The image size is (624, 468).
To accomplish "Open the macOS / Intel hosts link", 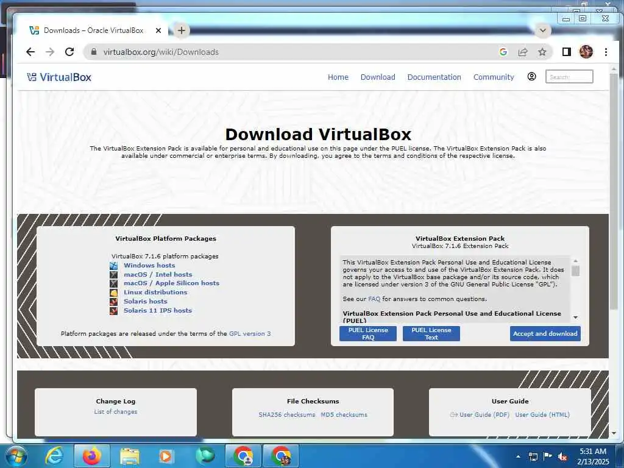I will click(x=158, y=275).
